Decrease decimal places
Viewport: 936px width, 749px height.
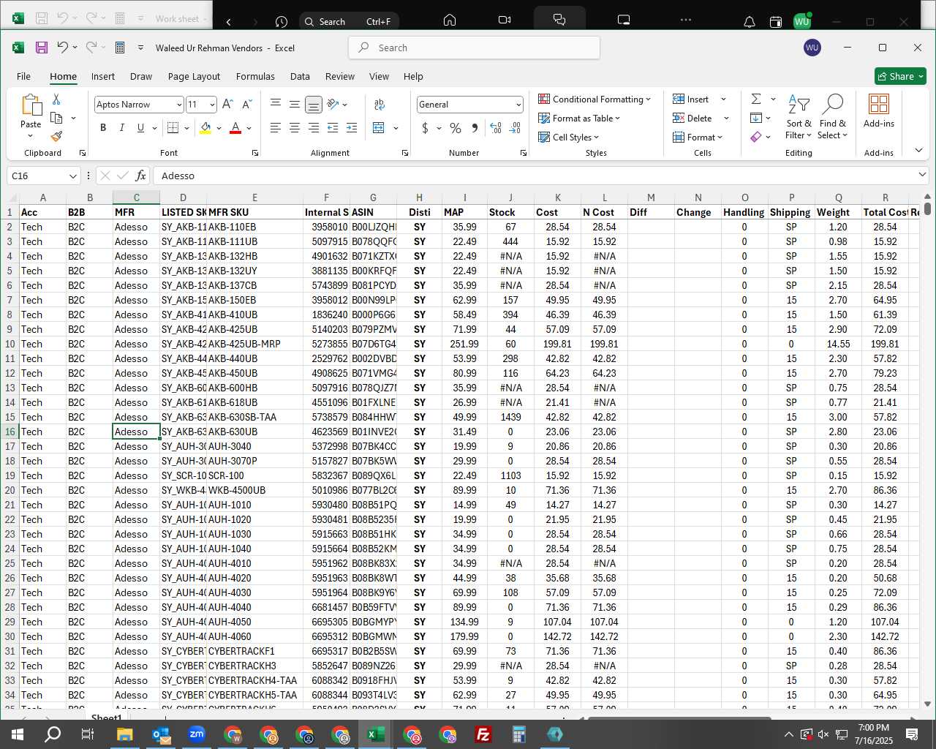pos(515,128)
